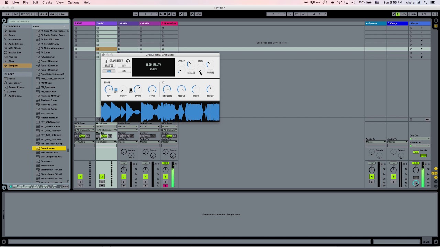Open Current Project in Places
Viewport: 440px width, 247px height.
pyautogui.click(x=16, y=87)
